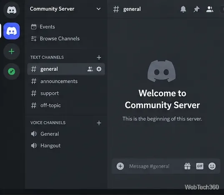Image resolution: width=224 pixels, height=195 pixels.
Task: Click the general channel title in header
Action: pos(132,9)
